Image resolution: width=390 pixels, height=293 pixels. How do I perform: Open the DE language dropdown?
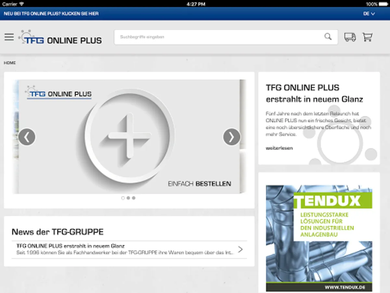click(369, 14)
